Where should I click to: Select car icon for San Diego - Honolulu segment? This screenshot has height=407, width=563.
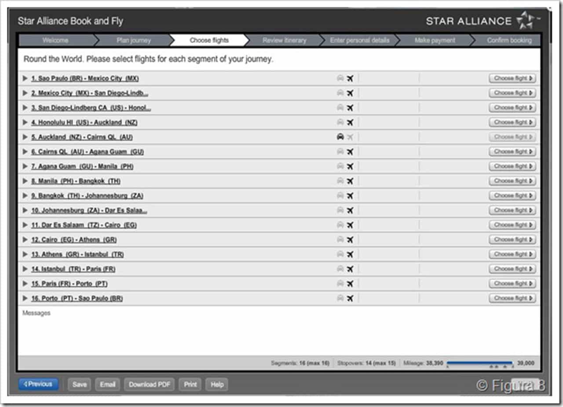[x=340, y=108]
